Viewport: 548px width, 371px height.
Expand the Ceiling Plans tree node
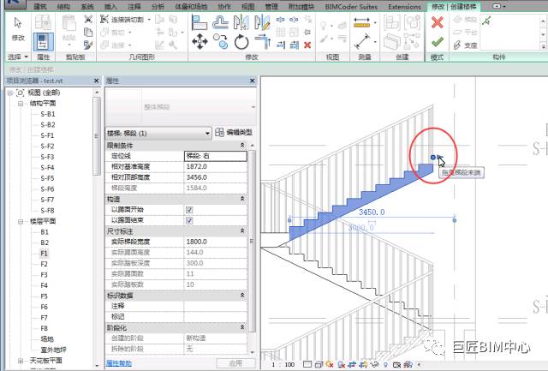point(21,361)
